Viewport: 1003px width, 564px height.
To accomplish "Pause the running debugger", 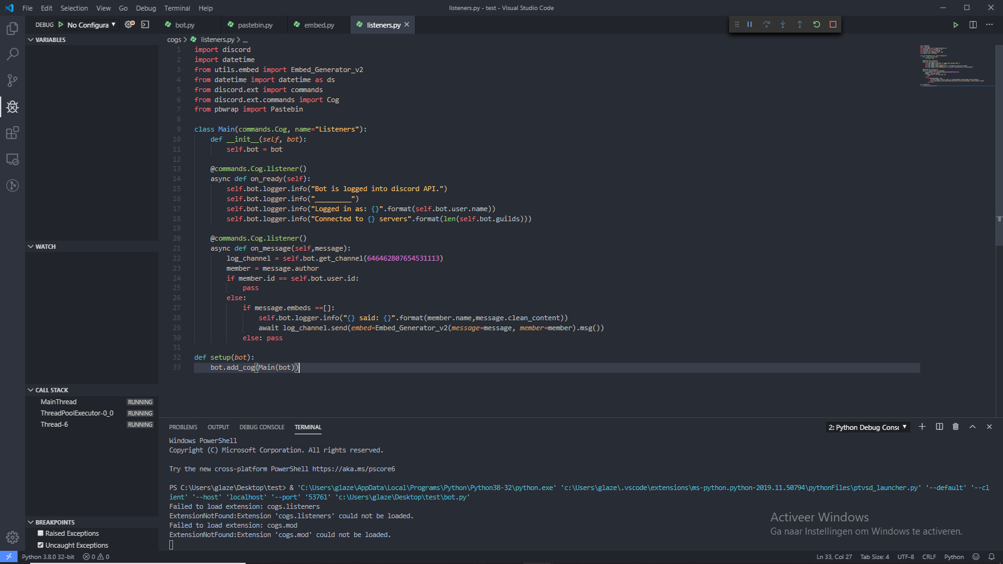I will (749, 24).
